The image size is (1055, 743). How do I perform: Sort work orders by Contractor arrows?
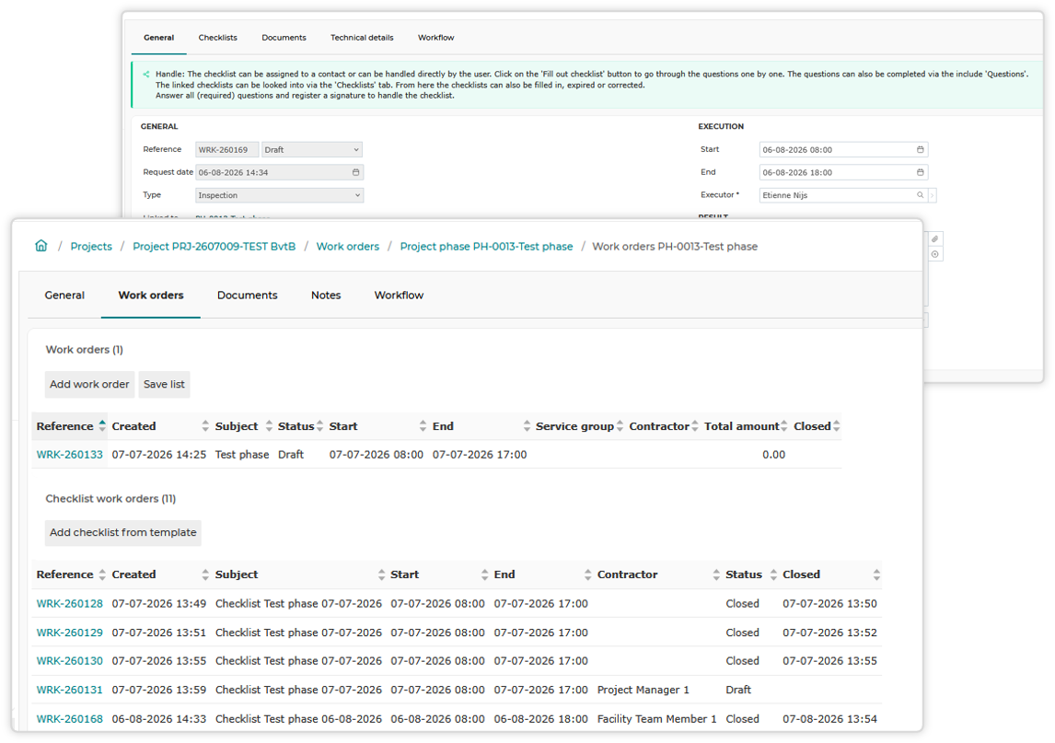click(x=695, y=426)
